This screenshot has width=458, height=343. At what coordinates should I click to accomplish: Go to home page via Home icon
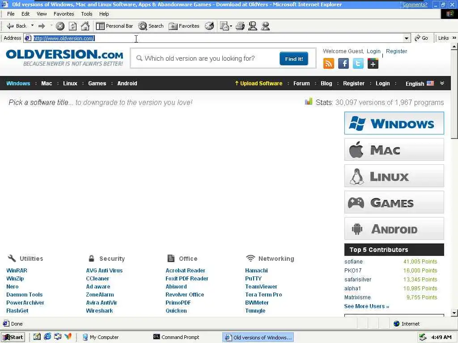(85, 26)
